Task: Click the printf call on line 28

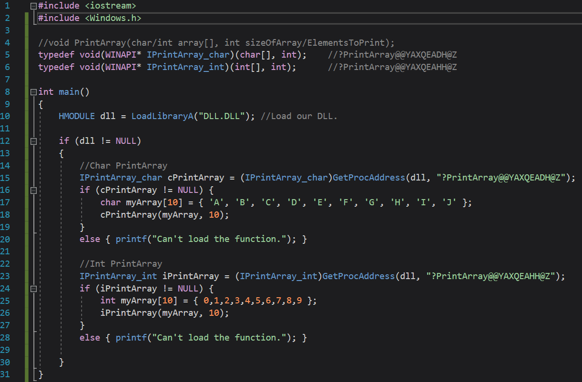Action: (129, 338)
